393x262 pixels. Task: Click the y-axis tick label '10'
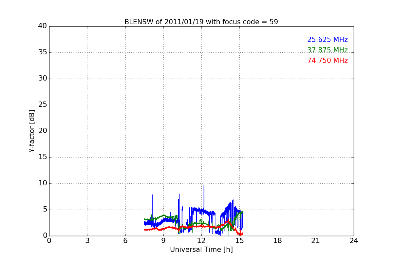coord(43,183)
